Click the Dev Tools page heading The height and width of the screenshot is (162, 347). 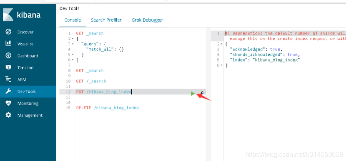pyautogui.click(x=70, y=8)
